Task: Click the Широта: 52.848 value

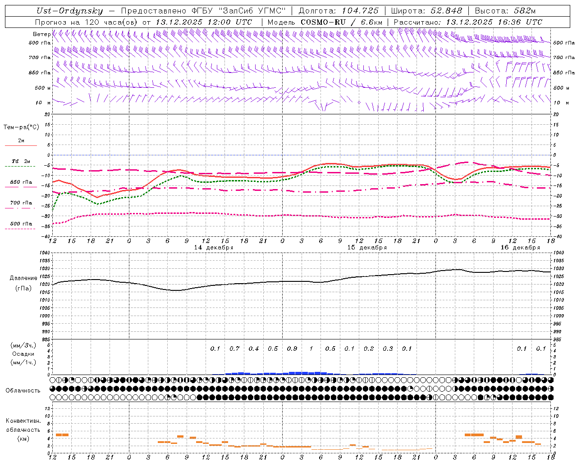Action: 426,11
